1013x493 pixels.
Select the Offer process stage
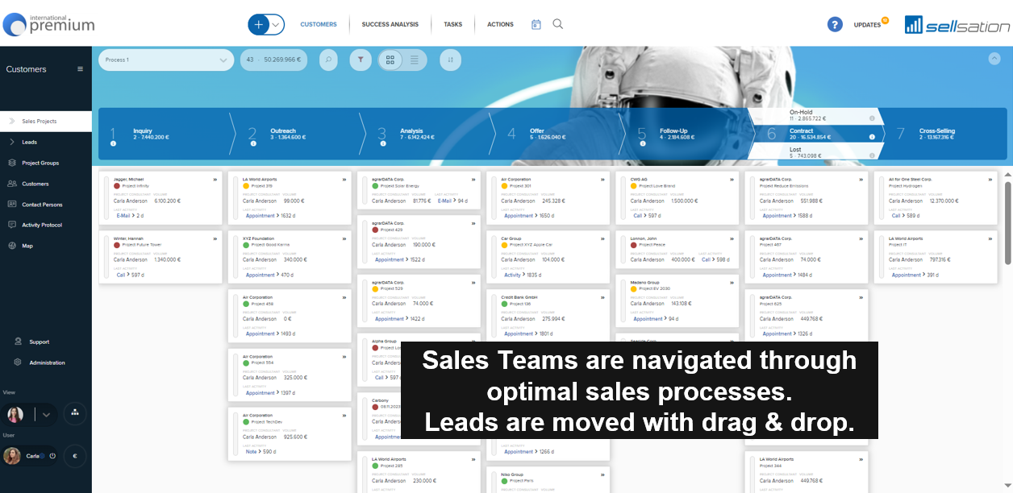[x=558, y=134]
